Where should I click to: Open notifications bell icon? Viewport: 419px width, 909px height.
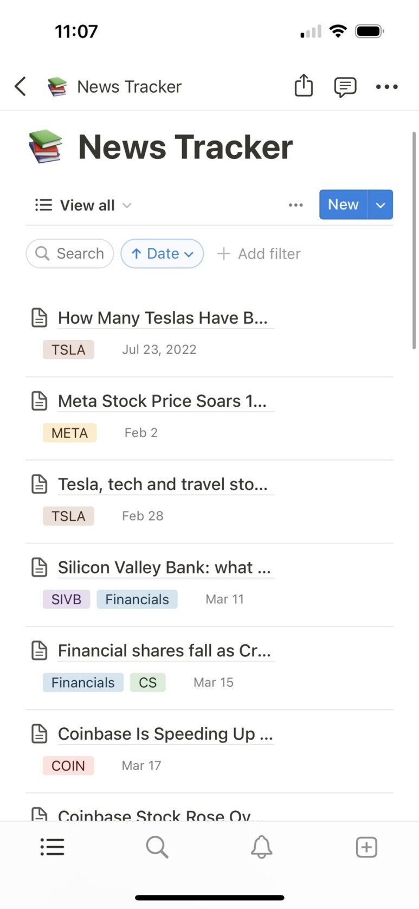[x=261, y=847]
